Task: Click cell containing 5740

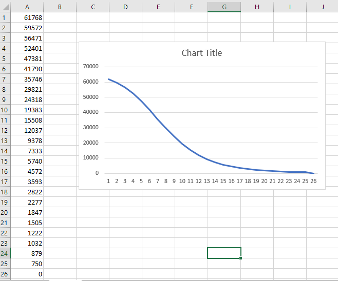Action: [x=27, y=161]
